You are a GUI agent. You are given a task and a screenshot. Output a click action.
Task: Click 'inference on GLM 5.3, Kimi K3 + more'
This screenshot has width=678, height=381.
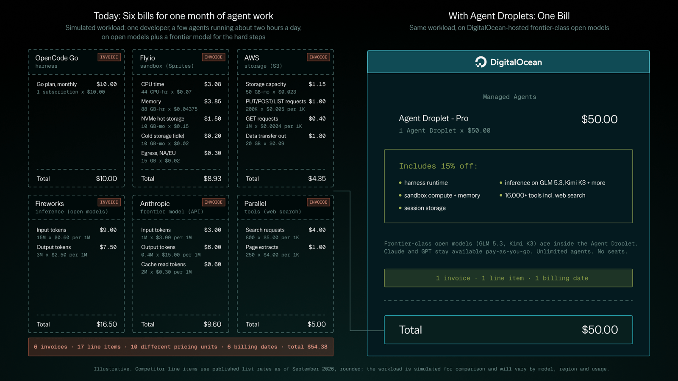pyautogui.click(x=553, y=183)
